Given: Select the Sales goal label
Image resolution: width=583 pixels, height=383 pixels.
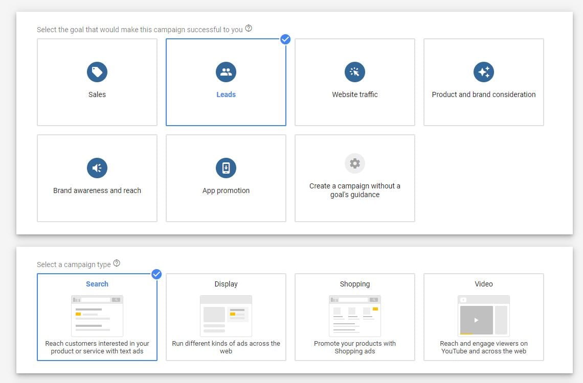Looking at the screenshot, I should (97, 94).
